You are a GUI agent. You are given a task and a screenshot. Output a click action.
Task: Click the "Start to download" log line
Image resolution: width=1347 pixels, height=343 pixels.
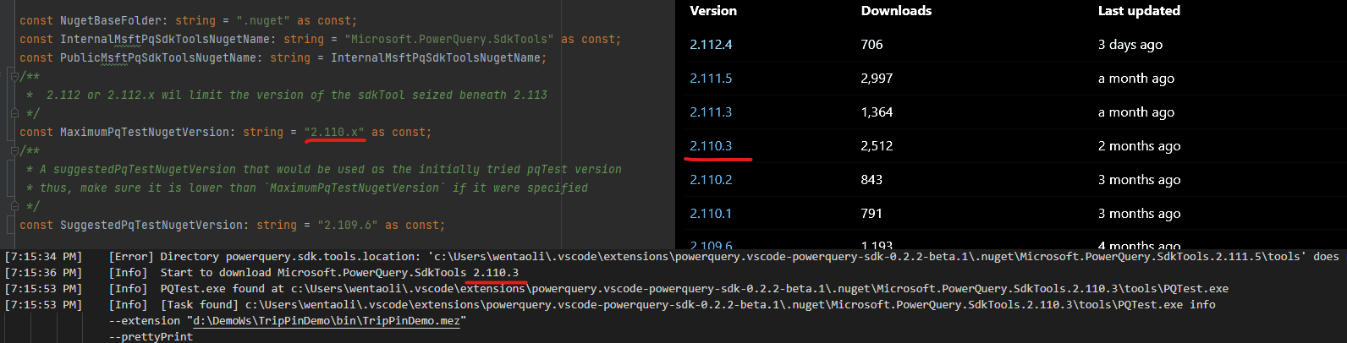[x=261, y=273]
